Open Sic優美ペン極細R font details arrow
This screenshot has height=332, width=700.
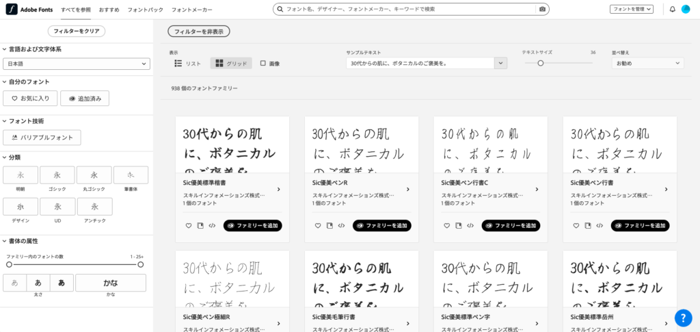(279, 324)
